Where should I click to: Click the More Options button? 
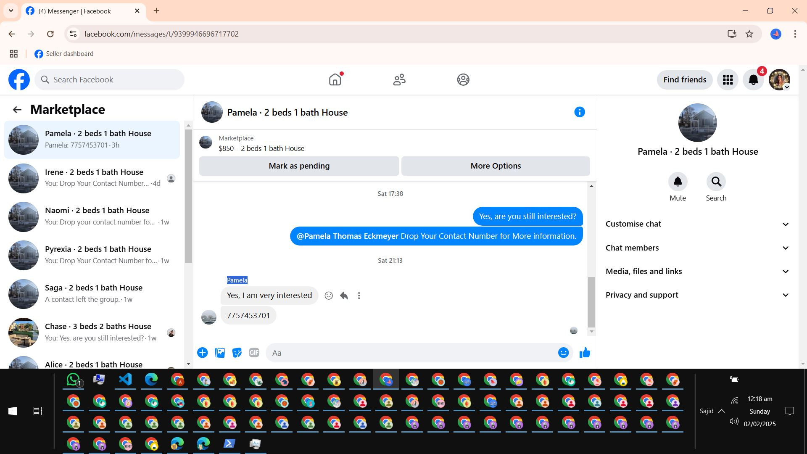pos(496,166)
